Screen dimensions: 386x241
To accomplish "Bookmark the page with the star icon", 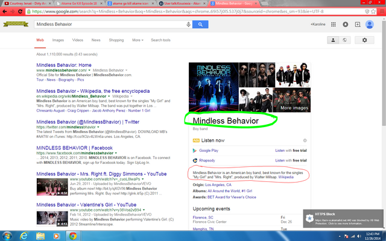I will pyautogui.click(x=373, y=11).
